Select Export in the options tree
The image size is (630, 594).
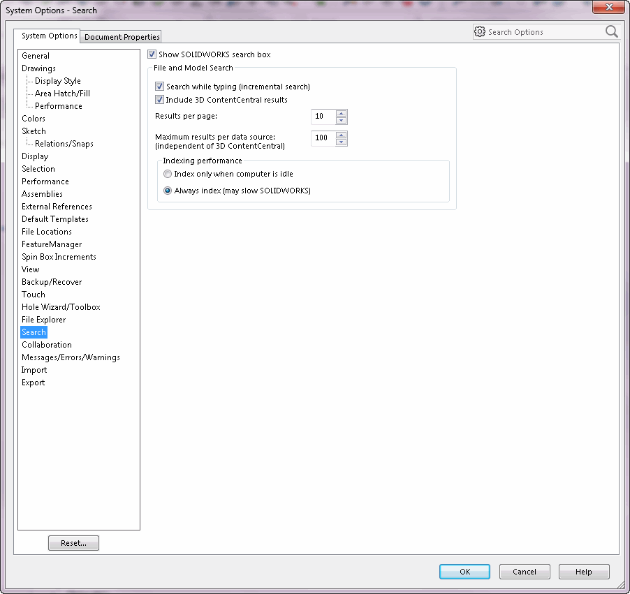click(x=33, y=383)
